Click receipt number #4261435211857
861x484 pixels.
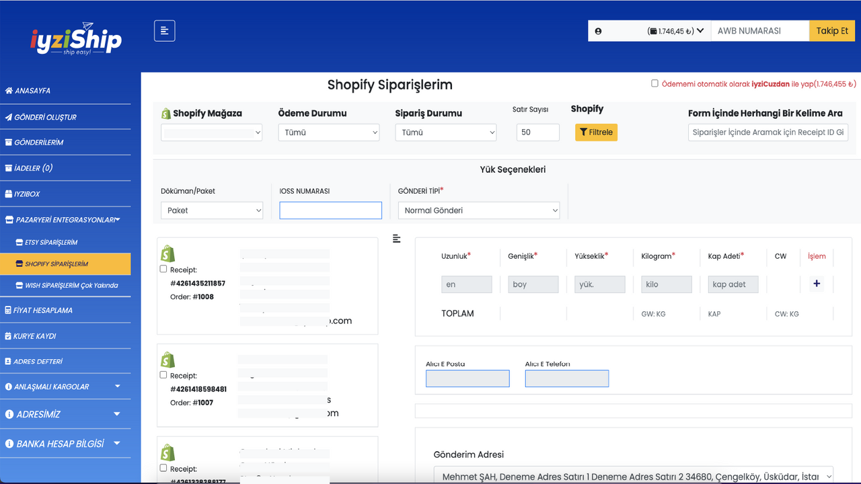point(198,283)
